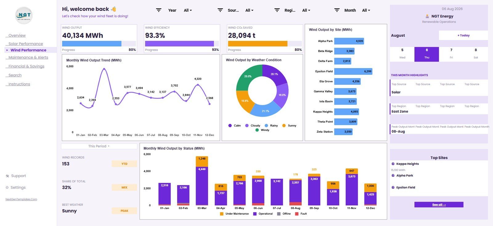
Task: Toggle the Calm legend marker
Action: pos(230,126)
